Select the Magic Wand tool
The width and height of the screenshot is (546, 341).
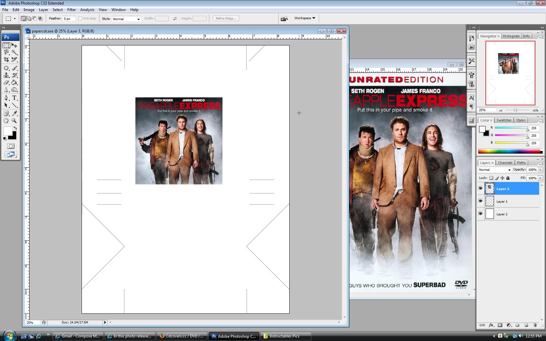click(x=15, y=52)
